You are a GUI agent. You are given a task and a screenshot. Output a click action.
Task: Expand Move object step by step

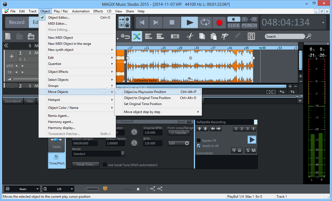point(158,112)
